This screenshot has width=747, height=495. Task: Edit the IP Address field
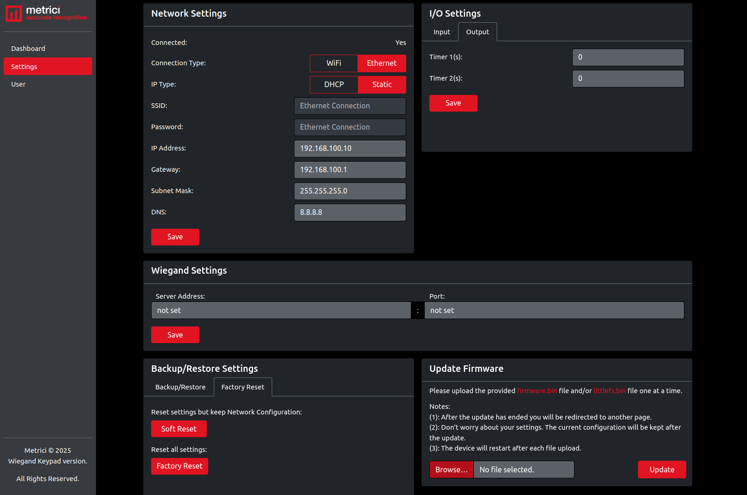350,149
